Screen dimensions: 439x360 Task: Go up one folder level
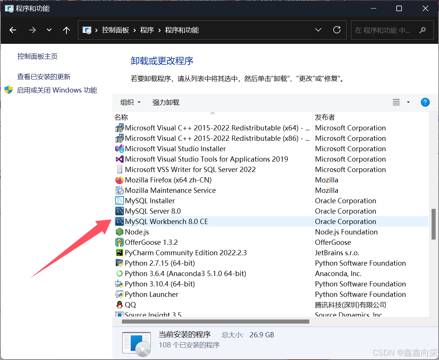tap(66, 30)
